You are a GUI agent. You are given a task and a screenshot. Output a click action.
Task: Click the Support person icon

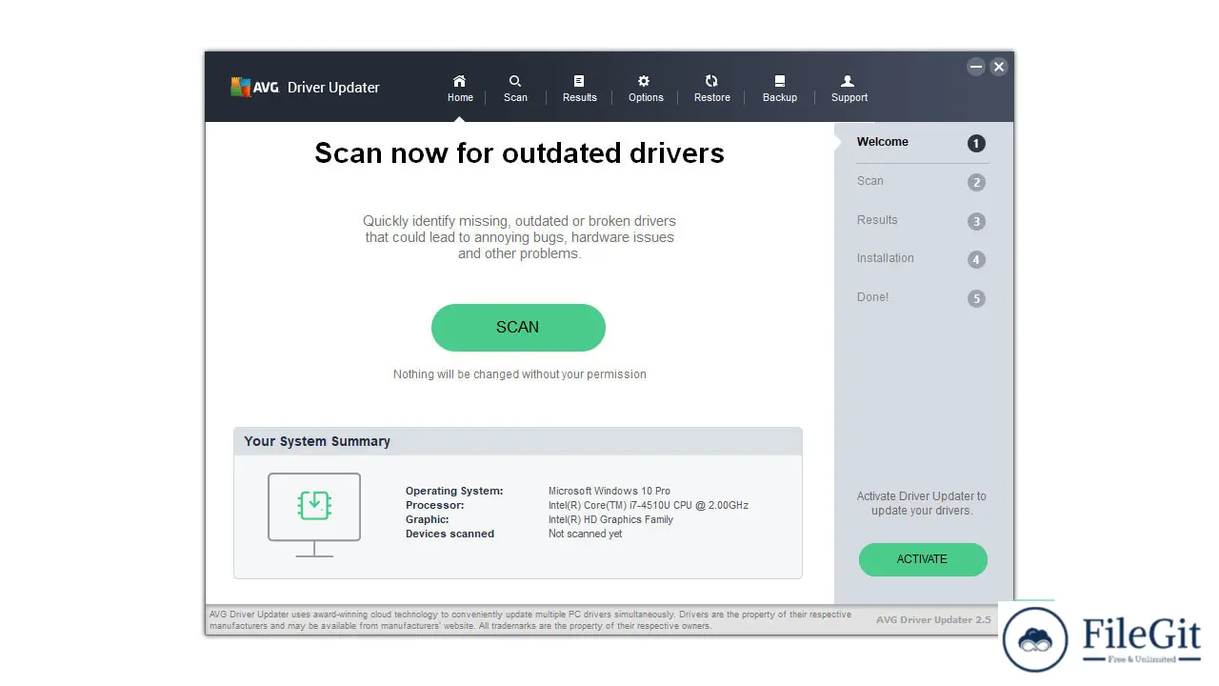tap(848, 81)
